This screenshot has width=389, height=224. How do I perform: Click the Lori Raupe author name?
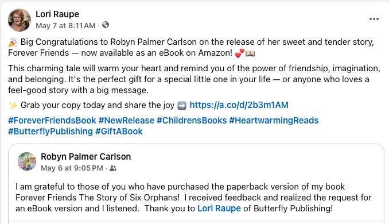57,14
